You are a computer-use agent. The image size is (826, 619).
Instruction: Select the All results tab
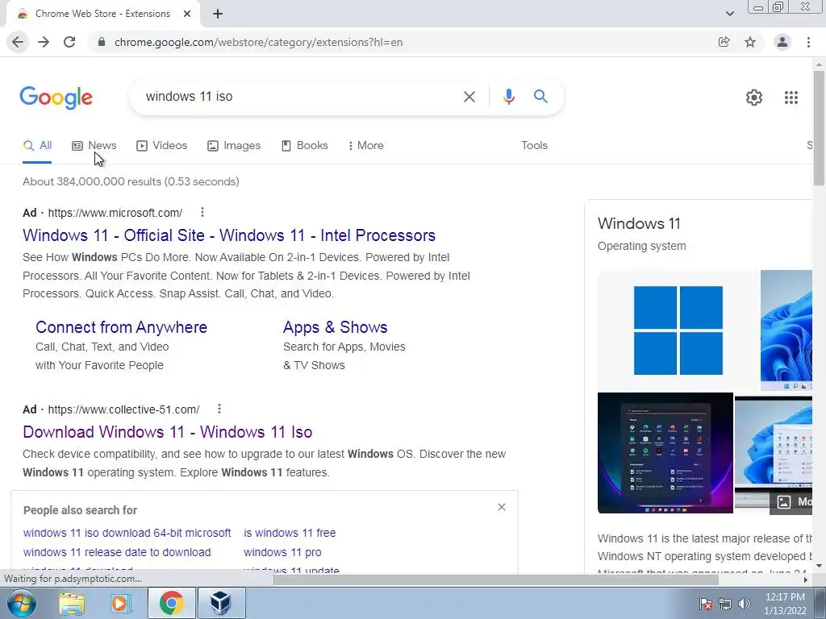pos(37,146)
